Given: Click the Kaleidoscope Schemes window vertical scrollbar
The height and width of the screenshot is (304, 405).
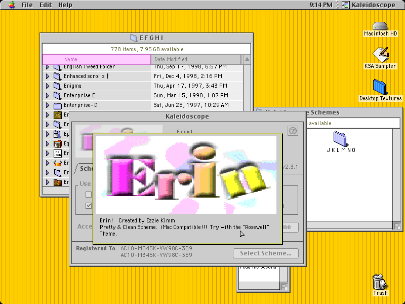Looking at the screenshot, I should point(397,175).
